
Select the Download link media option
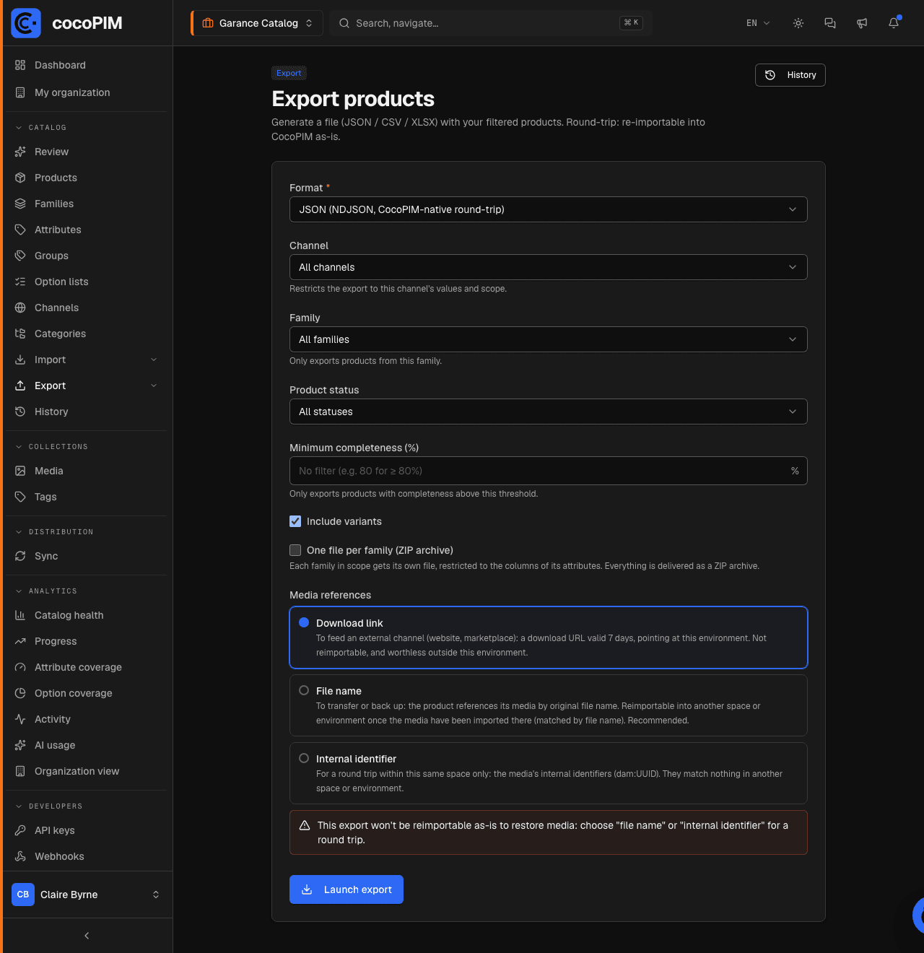549,637
